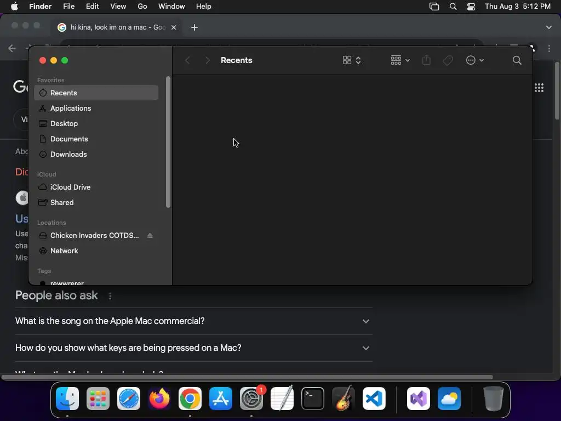Close the Finder window
Screen dimensions: 561x421
pyautogui.click(x=43, y=60)
